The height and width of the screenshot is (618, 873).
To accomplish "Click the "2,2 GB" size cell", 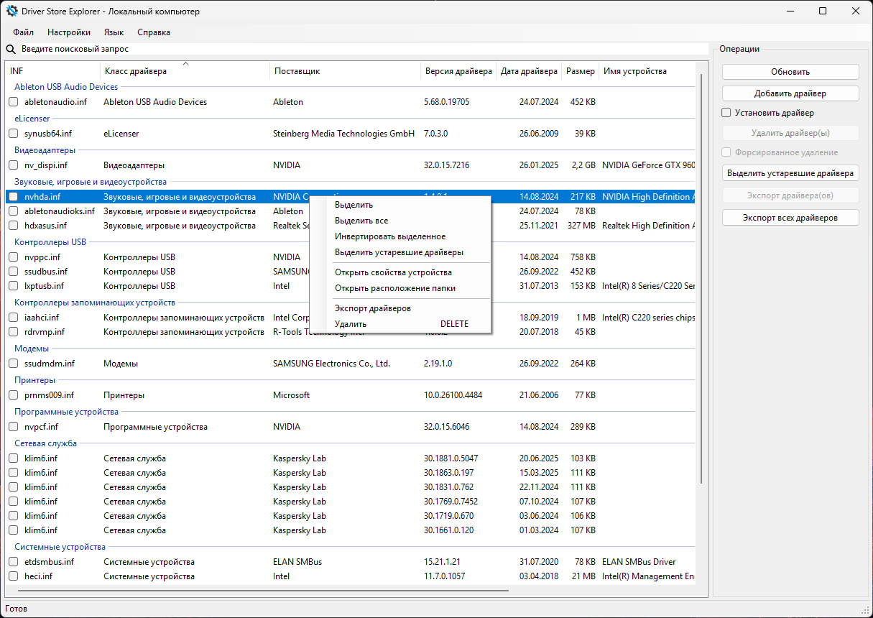I will [x=583, y=165].
